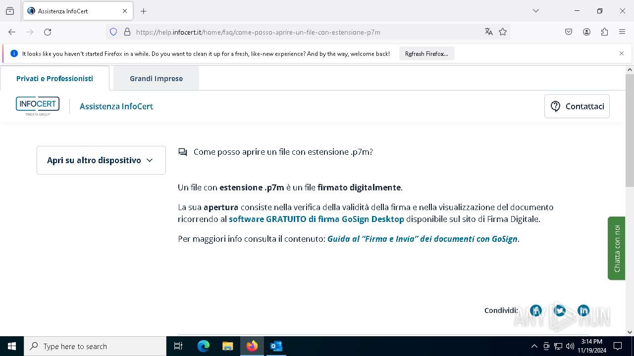This screenshot has height=356, width=634.
Task: Click the network tray icon
Action: (558, 346)
